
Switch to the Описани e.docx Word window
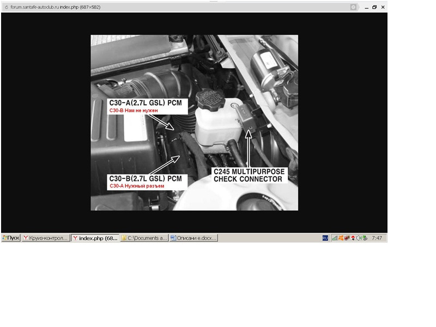click(193, 238)
